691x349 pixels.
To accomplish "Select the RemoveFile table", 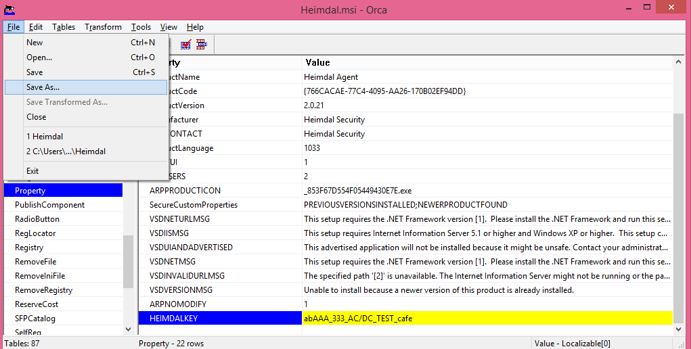I will pos(63,261).
